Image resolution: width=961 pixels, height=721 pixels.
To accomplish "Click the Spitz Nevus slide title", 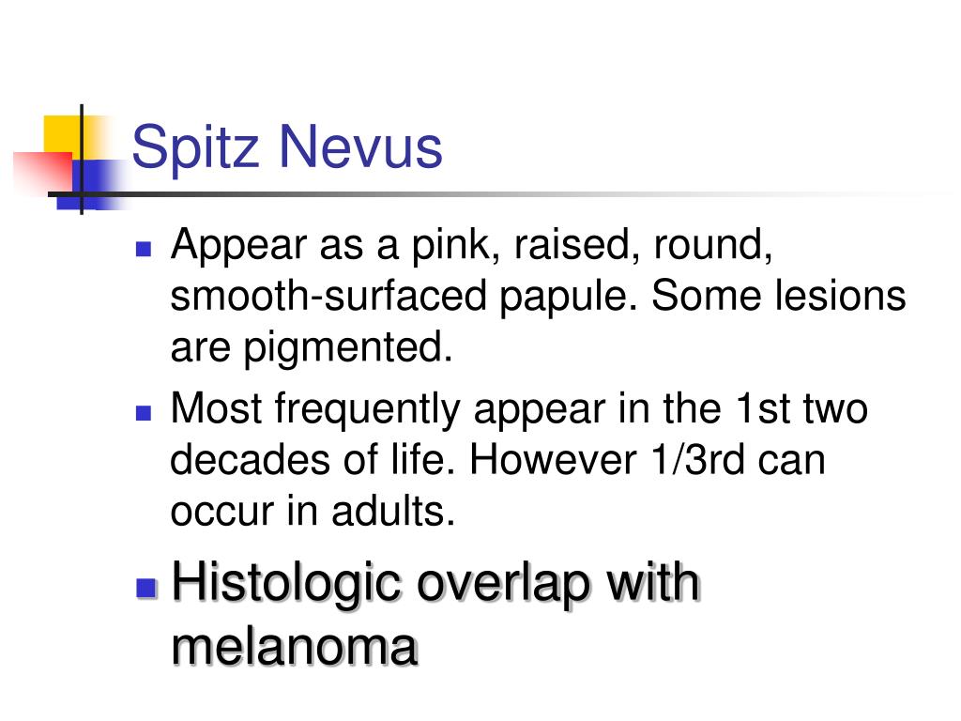I will tap(287, 147).
